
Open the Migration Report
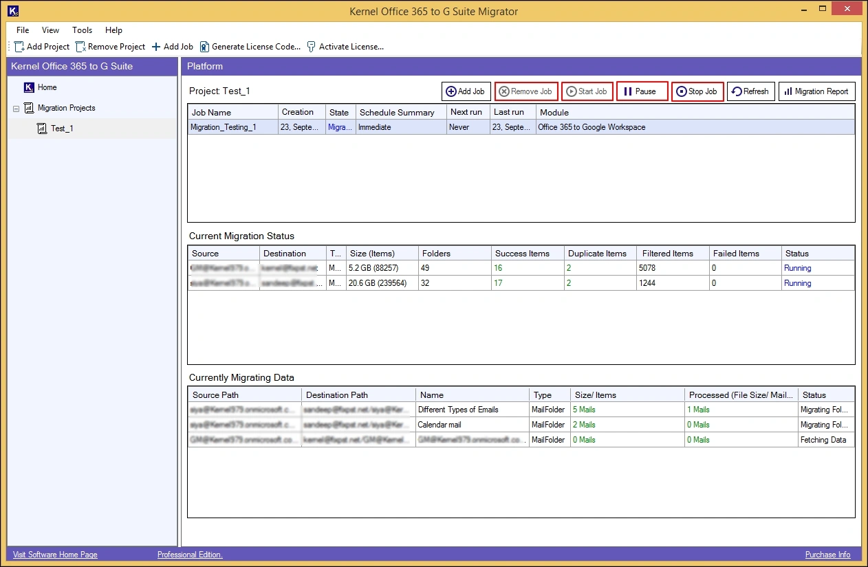816,91
